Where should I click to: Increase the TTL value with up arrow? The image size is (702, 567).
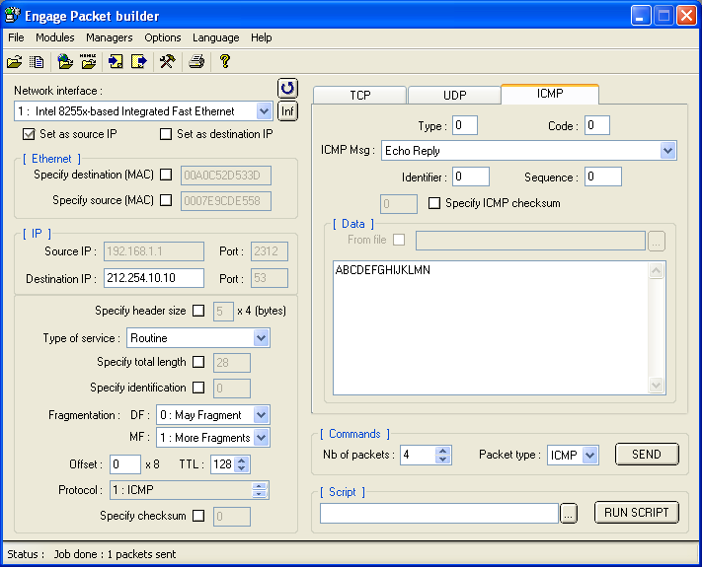[242, 461]
